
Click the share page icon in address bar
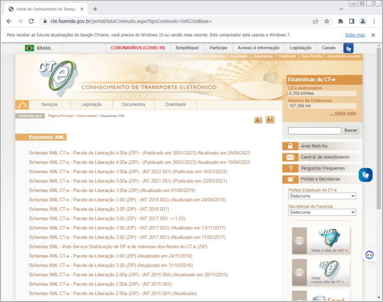point(315,21)
